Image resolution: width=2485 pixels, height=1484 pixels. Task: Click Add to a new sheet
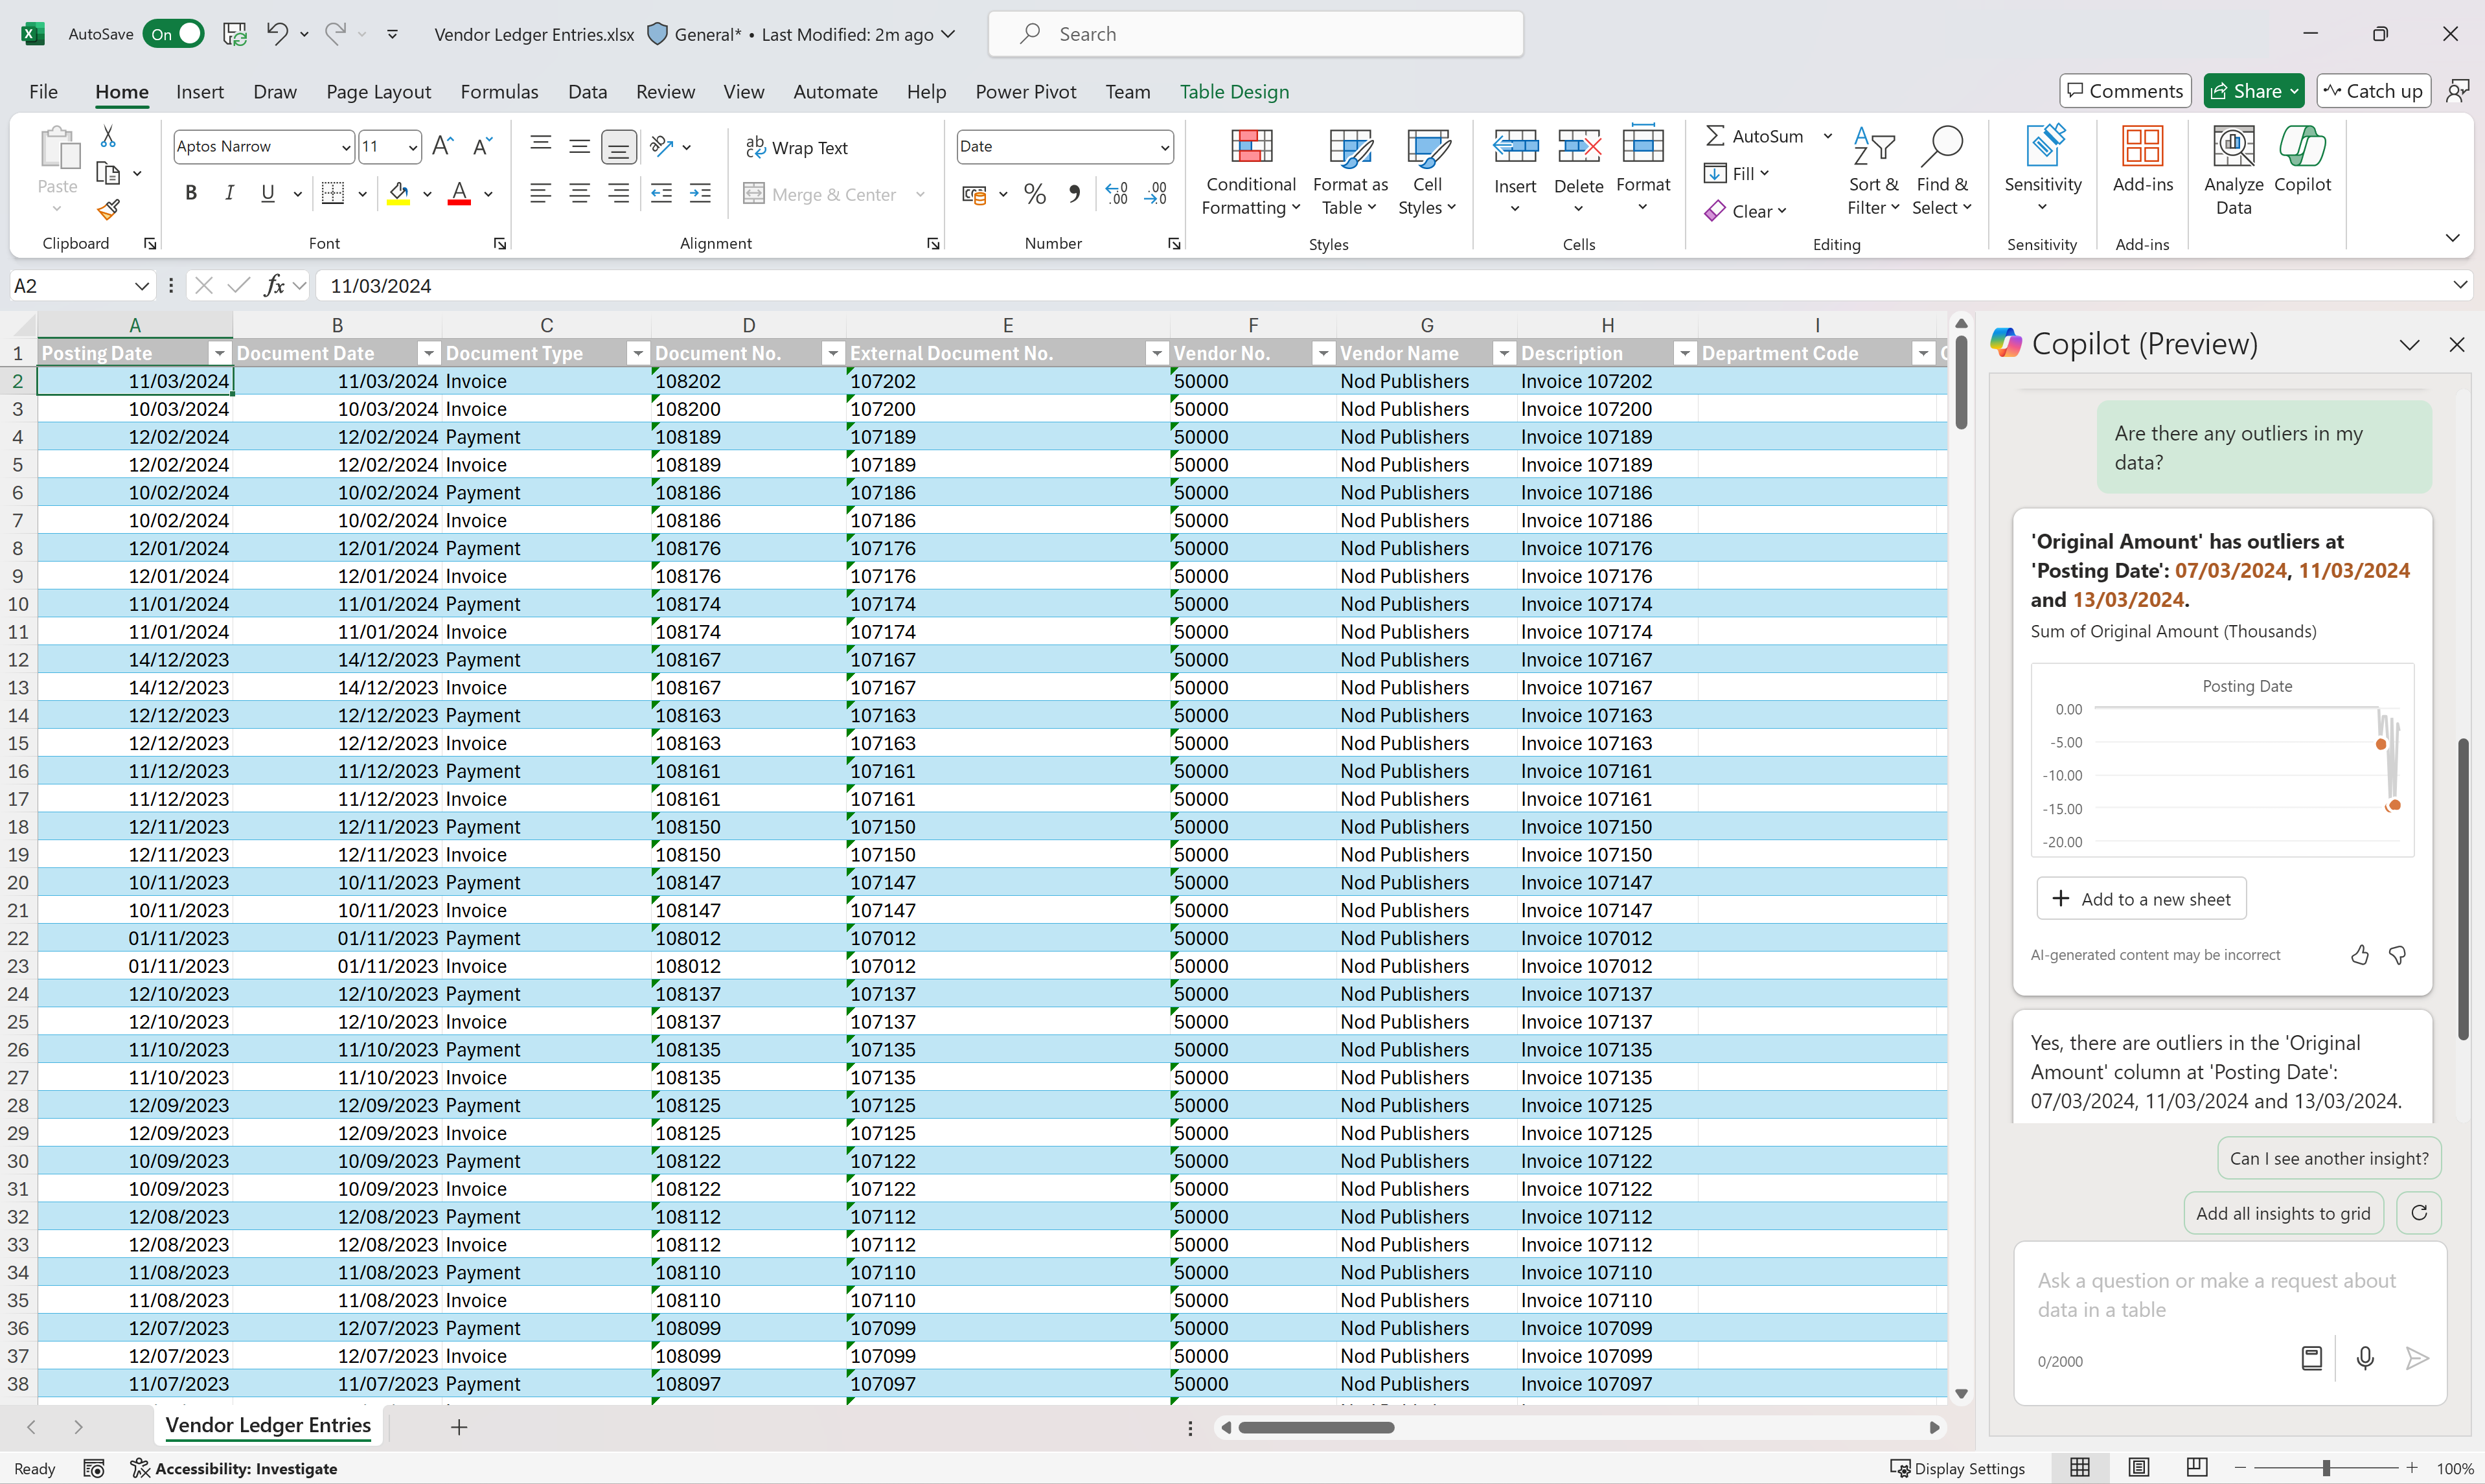[x=2141, y=898]
